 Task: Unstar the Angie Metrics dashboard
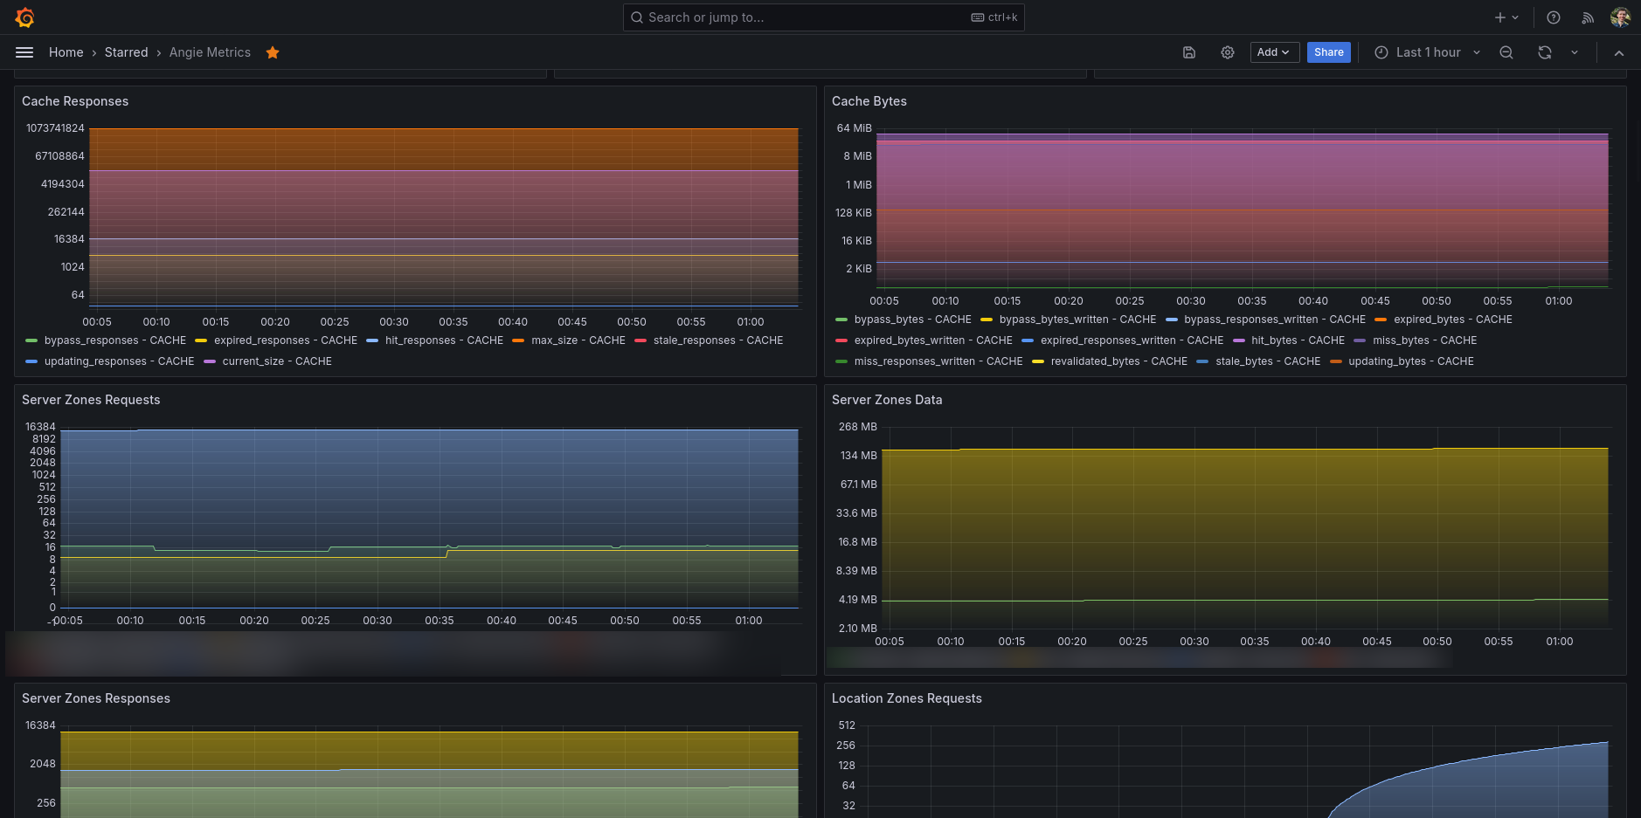pos(273,52)
